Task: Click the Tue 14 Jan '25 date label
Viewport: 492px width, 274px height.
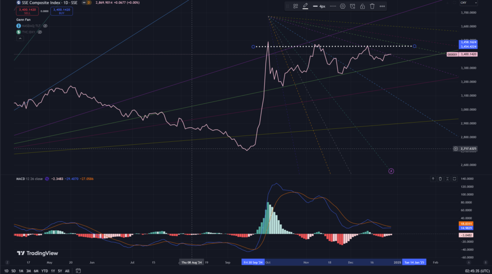Action: click(x=414, y=262)
